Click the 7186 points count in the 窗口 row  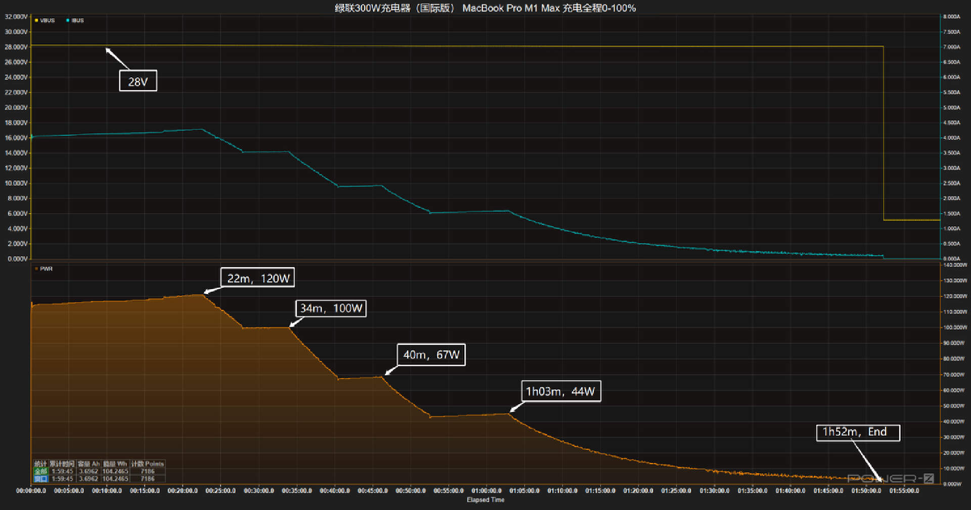148,479
